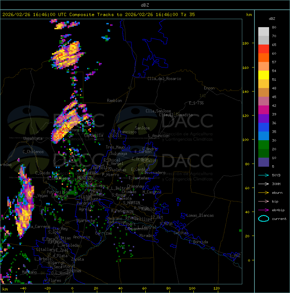Click the 'V_Flores' map label

click(53, 280)
